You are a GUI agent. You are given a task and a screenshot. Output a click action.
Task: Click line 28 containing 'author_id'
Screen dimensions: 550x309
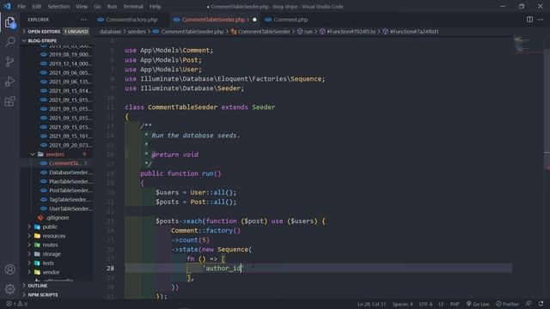click(x=318, y=269)
